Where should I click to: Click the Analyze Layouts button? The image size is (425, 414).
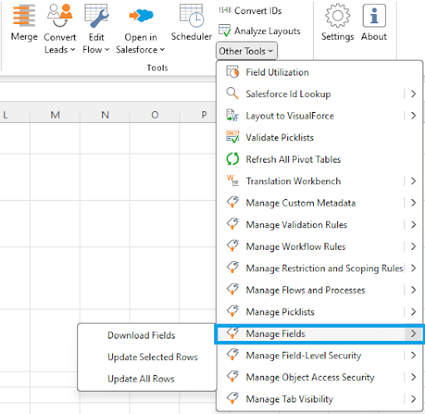click(259, 31)
